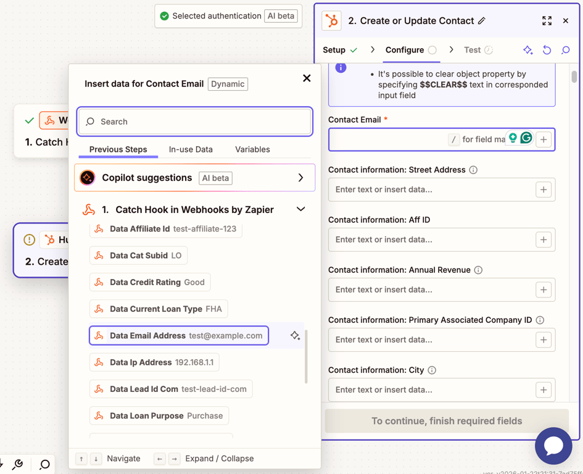This screenshot has height=474, width=583.
Task: Open search icon in Configure toolbar
Action: tap(566, 50)
